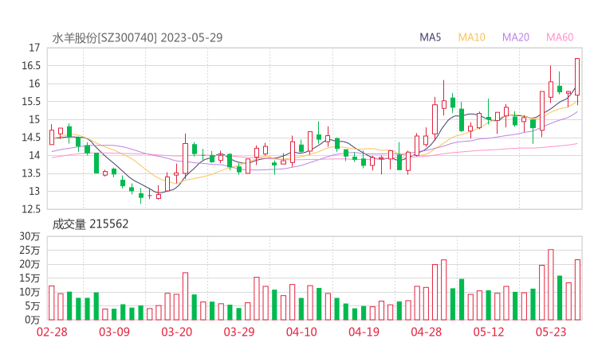The width and height of the screenshot is (590, 350).
Task: Click the 15万 volume axis label
Action: point(29,278)
